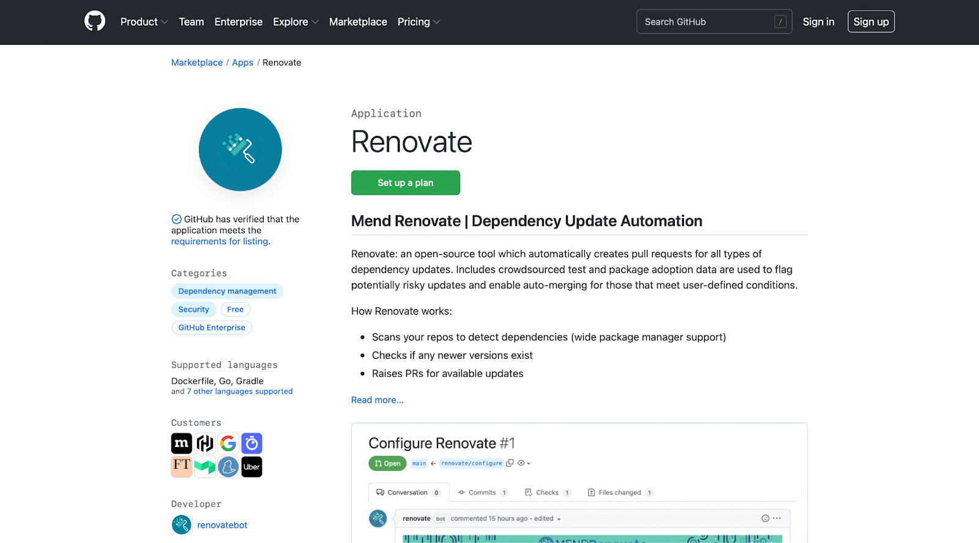Open the green Buffer-style customer logo
Screen dimensions: 979x543
pyautogui.click(x=205, y=466)
